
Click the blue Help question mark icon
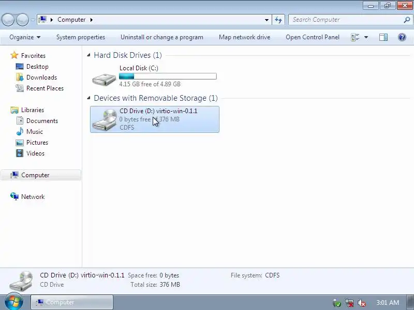[402, 37]
